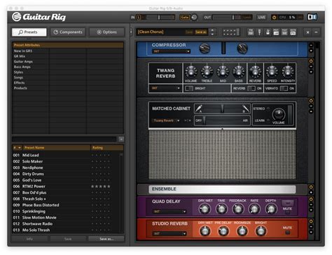Switch to the Options tab

coord(106,32)
